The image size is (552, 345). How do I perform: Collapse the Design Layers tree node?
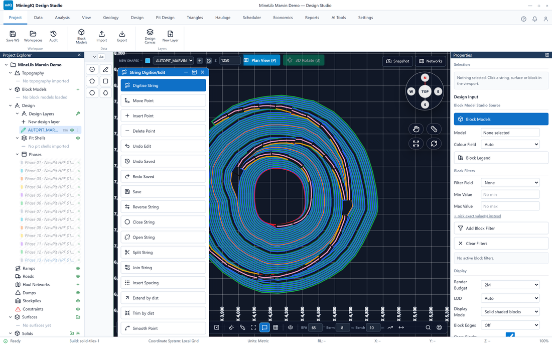click(17, 114)
